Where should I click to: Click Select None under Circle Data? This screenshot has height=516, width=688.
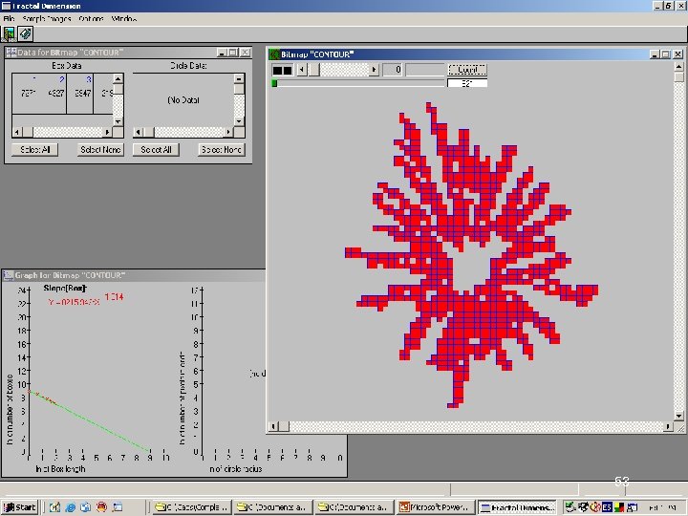(221, 150)
